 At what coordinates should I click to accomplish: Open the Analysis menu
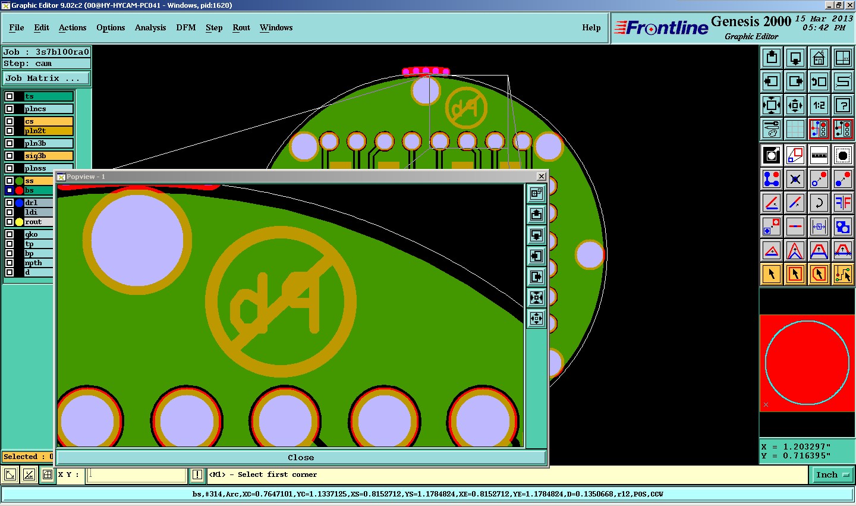[150, 27]
